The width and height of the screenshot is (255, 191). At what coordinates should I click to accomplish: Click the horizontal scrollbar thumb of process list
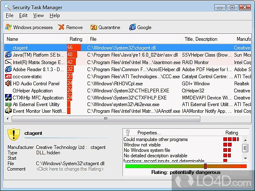(106, 119)
